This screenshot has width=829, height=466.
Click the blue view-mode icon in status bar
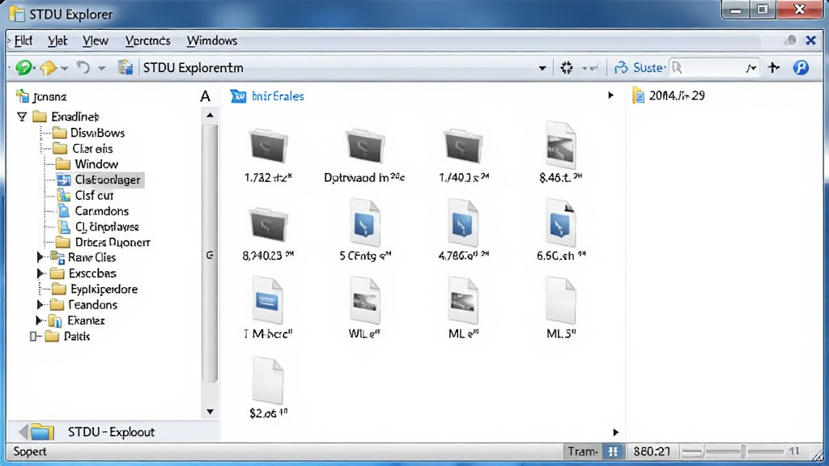point(614,451)
